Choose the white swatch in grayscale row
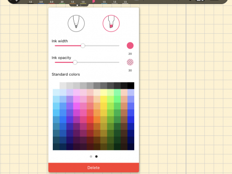This screenshot has height=174, width=232. coord(56,86)
